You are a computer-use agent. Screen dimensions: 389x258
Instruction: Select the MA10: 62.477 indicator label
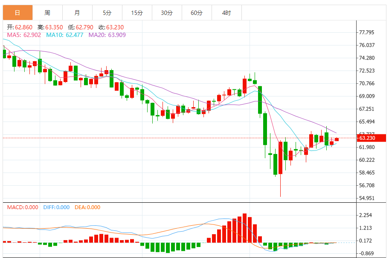(65, 35)
